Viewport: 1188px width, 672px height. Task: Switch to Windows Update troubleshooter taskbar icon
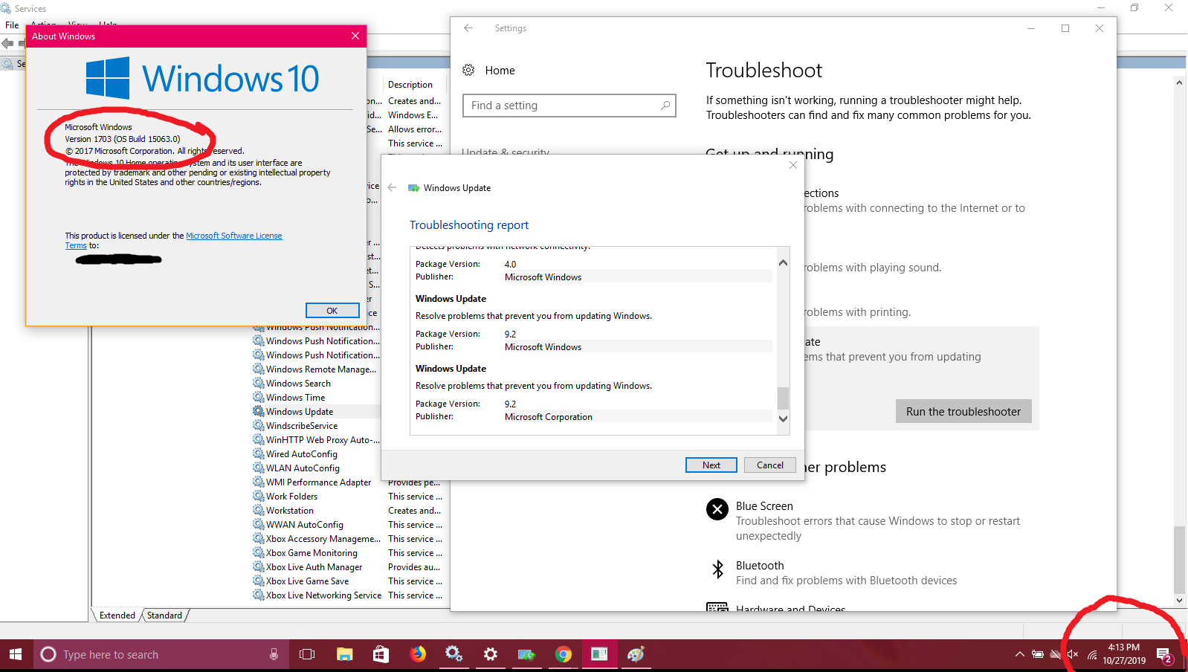(x=526, y=654)
